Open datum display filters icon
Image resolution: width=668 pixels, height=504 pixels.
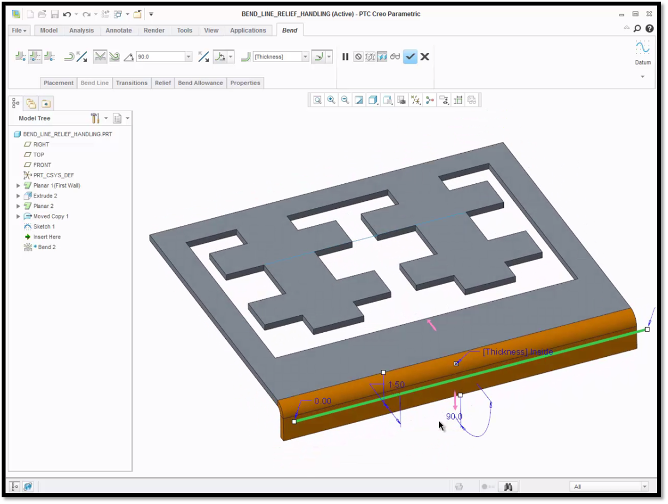[x=416, y=100]
